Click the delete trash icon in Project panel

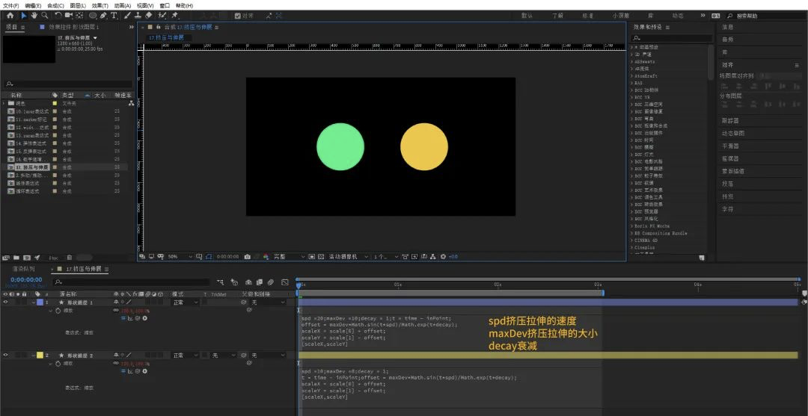tap(70, 257)
